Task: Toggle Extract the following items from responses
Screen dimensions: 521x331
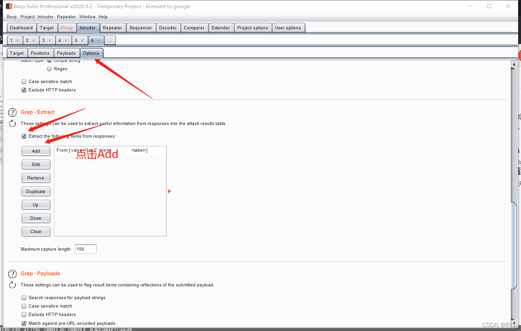Action: (x=24, y=136)
